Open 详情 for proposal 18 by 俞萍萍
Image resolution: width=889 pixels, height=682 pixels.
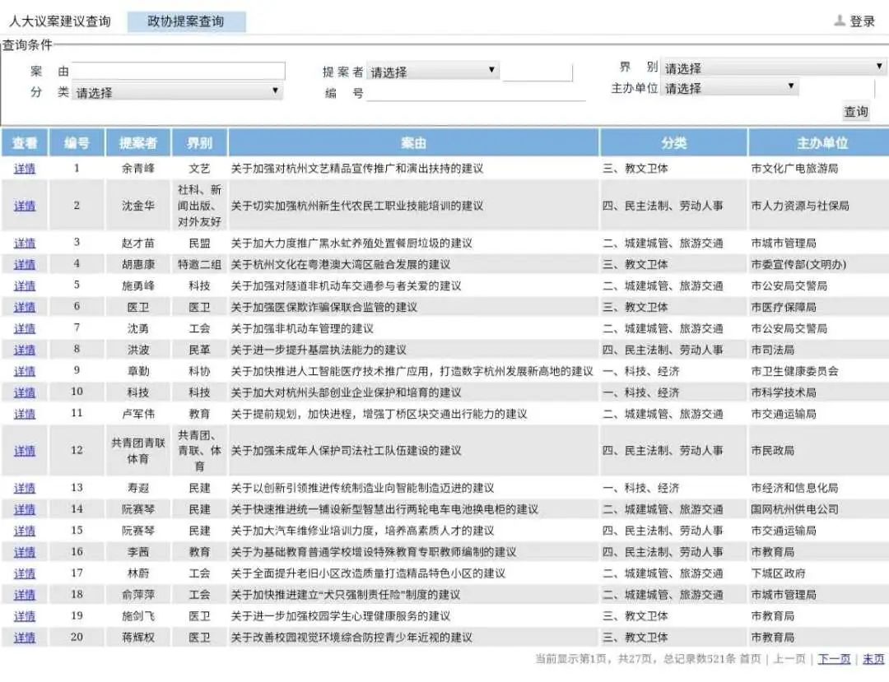tap(25, 595)
